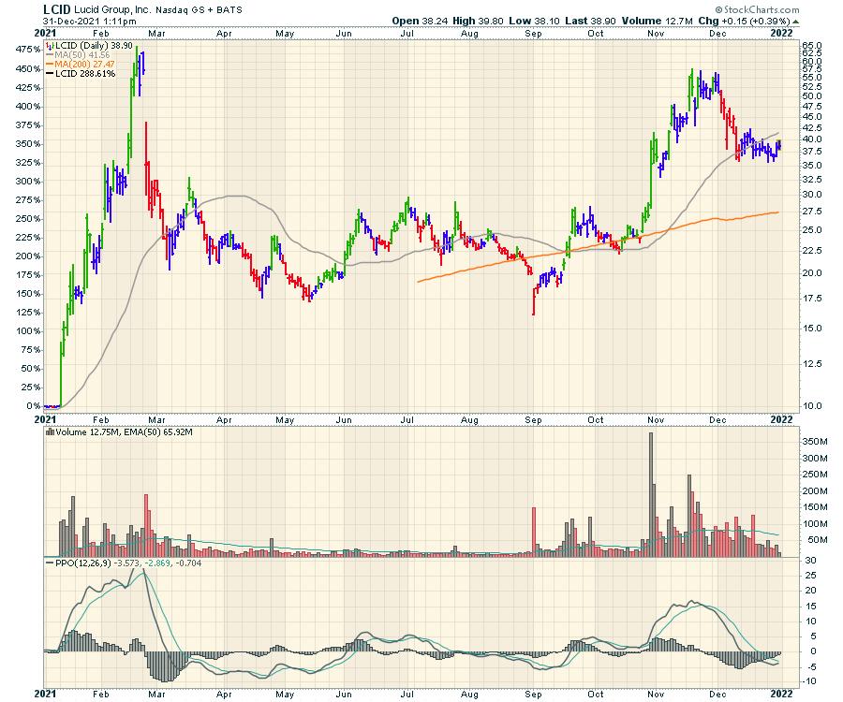The image size is (843, 702).
Task: Click the green up arrow beside Chg
Action: click(x=796, y=21)
